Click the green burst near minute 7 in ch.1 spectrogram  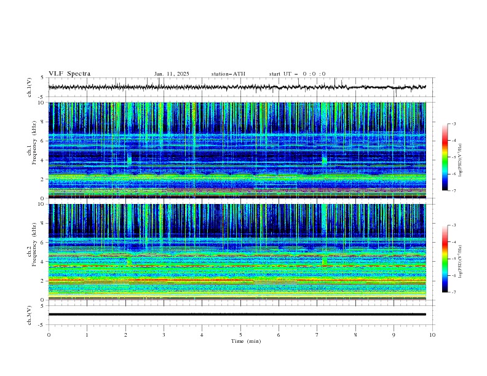point(325,159)
